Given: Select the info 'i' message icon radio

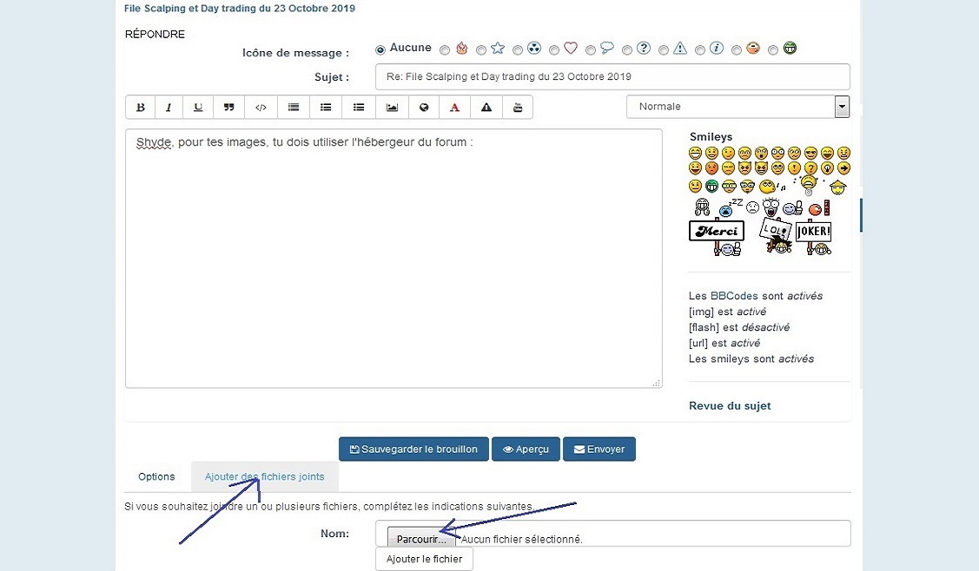Looking at the screenshot, I should click(700, 50).
